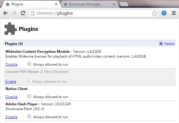This screenshot has height=123, width=179.
Task: Disable the Widevine Content Decryption Module
Action: pos(11,64)
